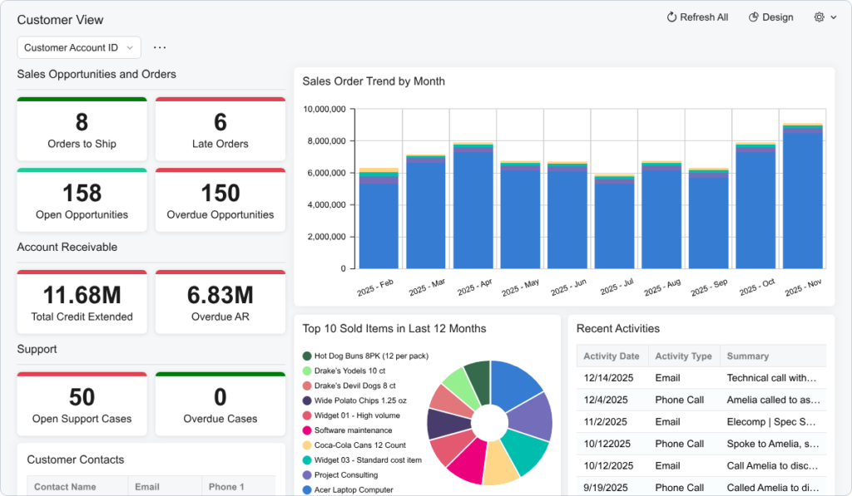The width and height of the screenshot is (852, 496).
Task: Select the Overdue Cases card
Action: (220, 404)
